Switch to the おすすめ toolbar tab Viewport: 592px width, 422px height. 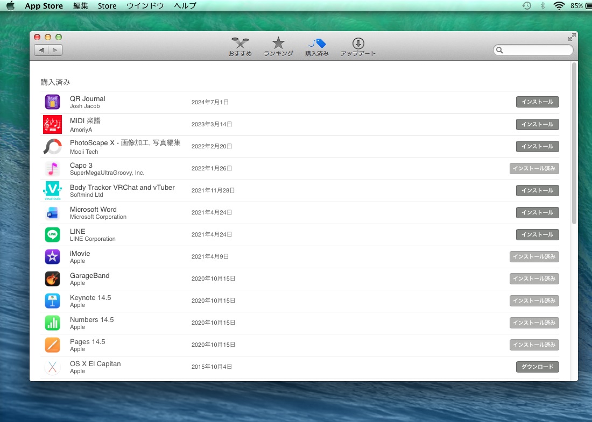coord(239,47)
